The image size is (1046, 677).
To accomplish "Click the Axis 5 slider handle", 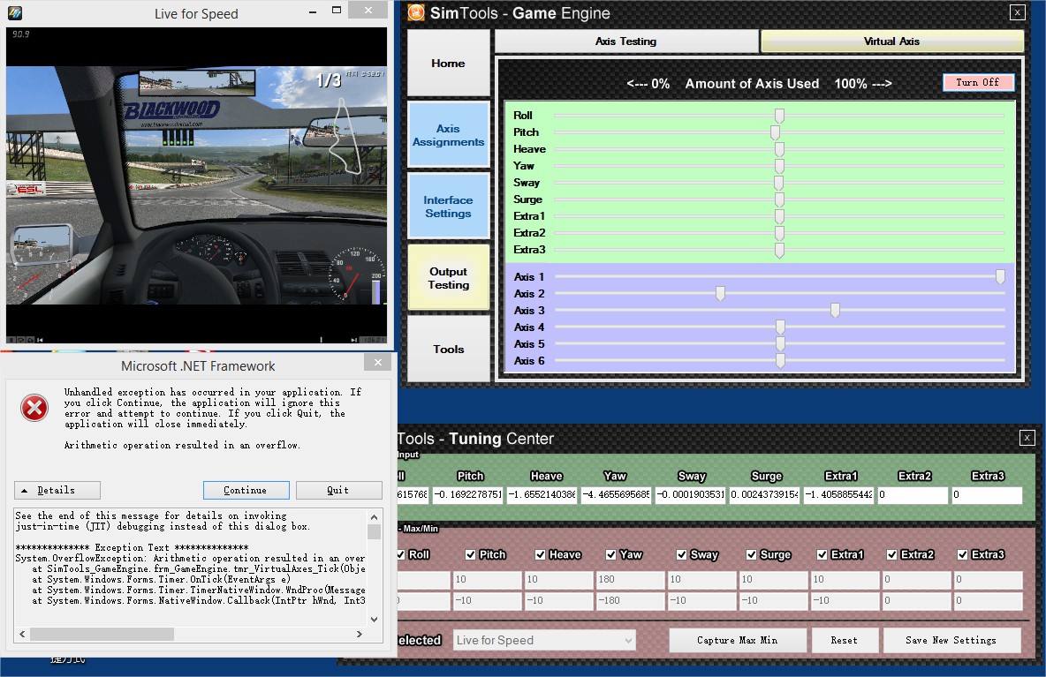I will [x=780, y=344].
